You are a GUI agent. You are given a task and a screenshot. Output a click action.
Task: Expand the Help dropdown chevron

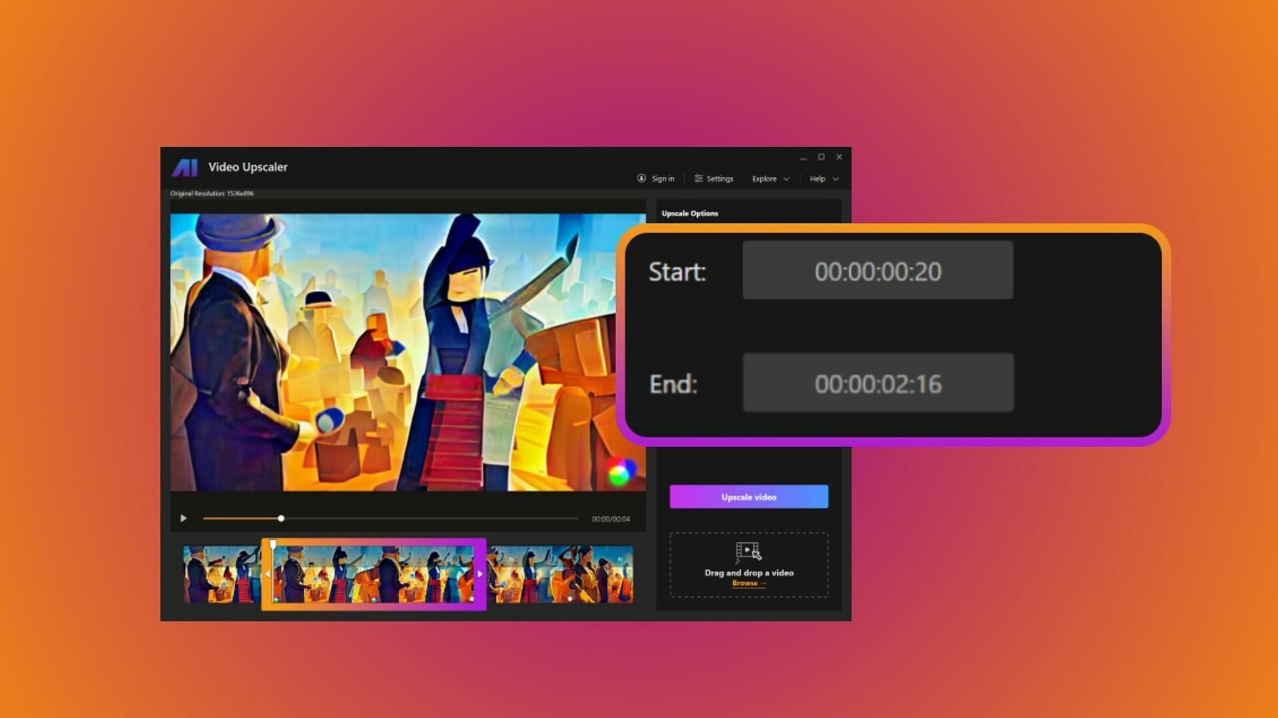835,179
